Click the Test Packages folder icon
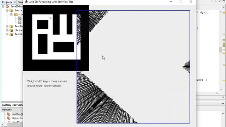 click(11, 26)
